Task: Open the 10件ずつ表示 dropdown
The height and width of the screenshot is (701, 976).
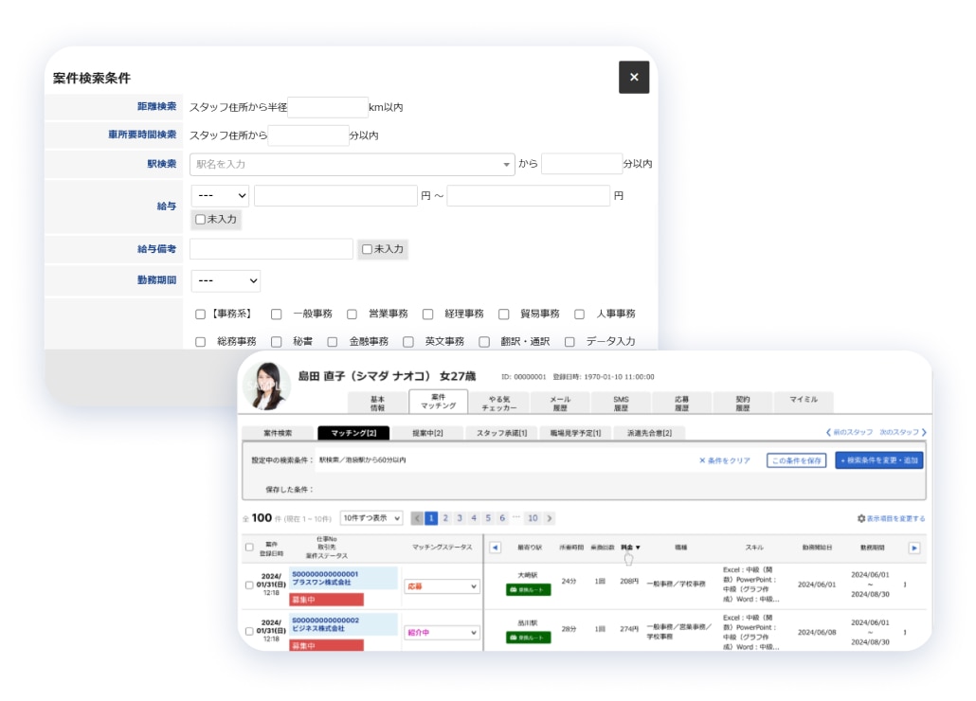Action: click(372, 517)
